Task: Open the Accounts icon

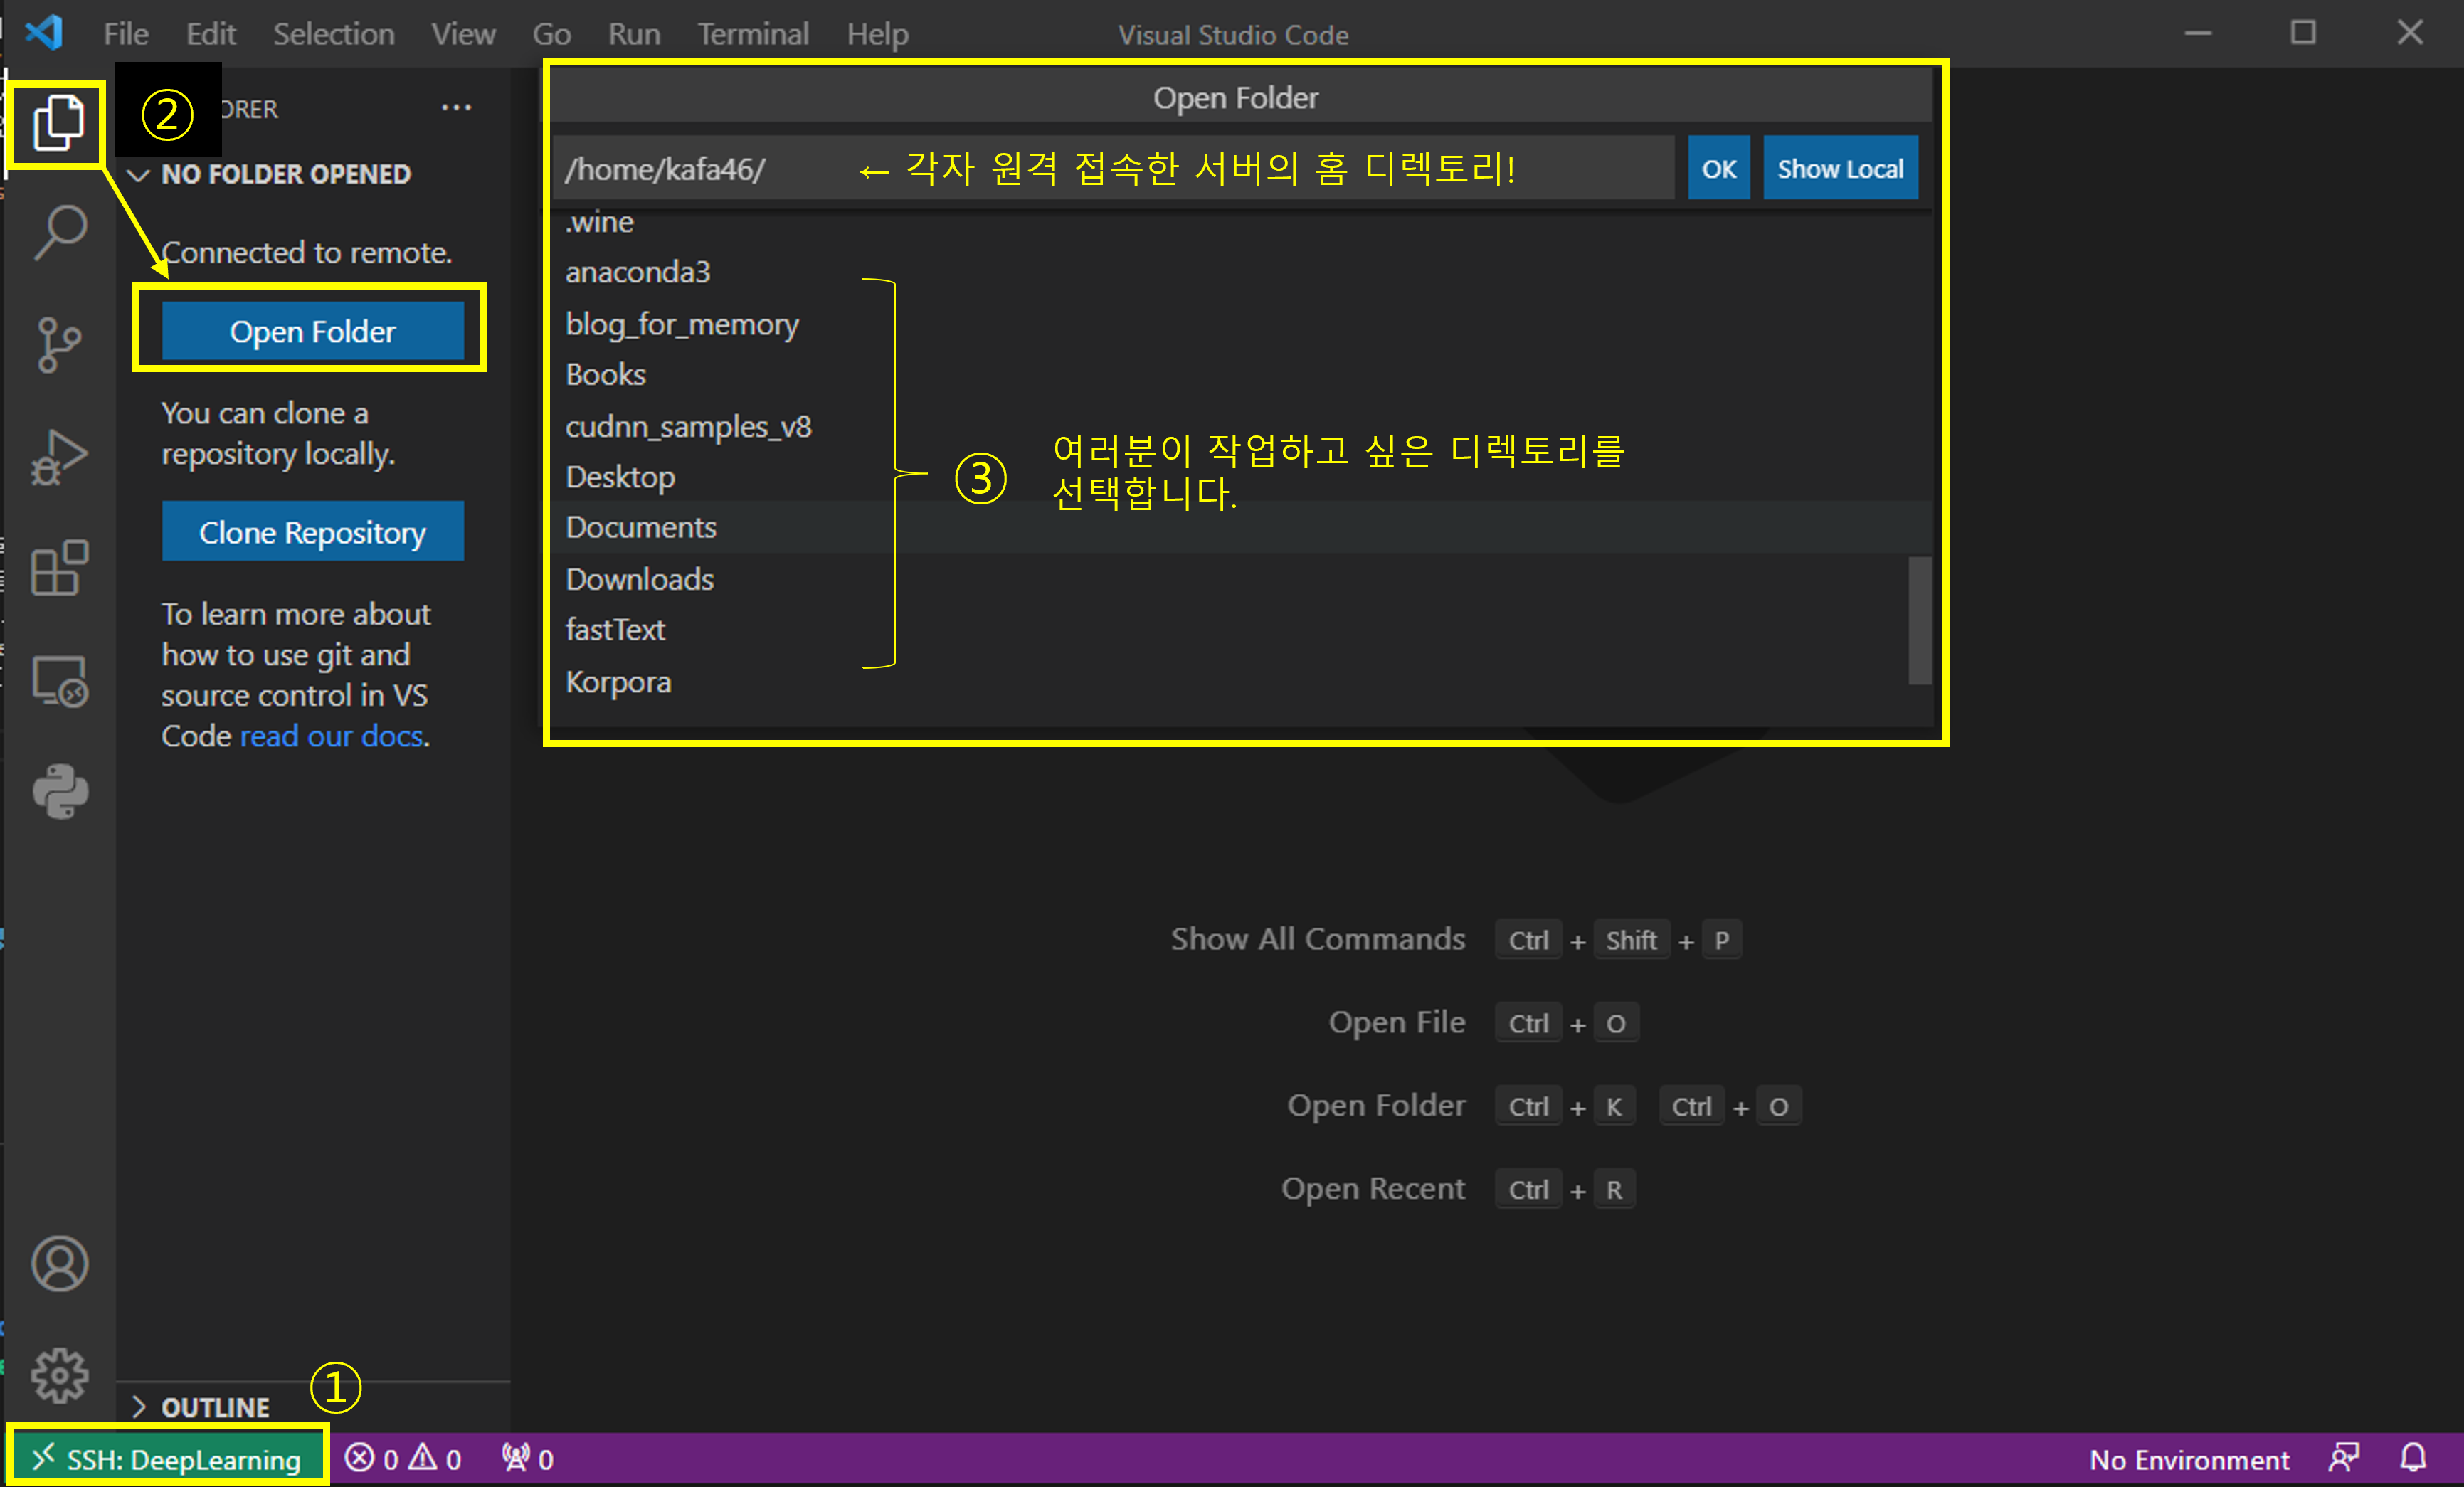Action: [60, 1264]
